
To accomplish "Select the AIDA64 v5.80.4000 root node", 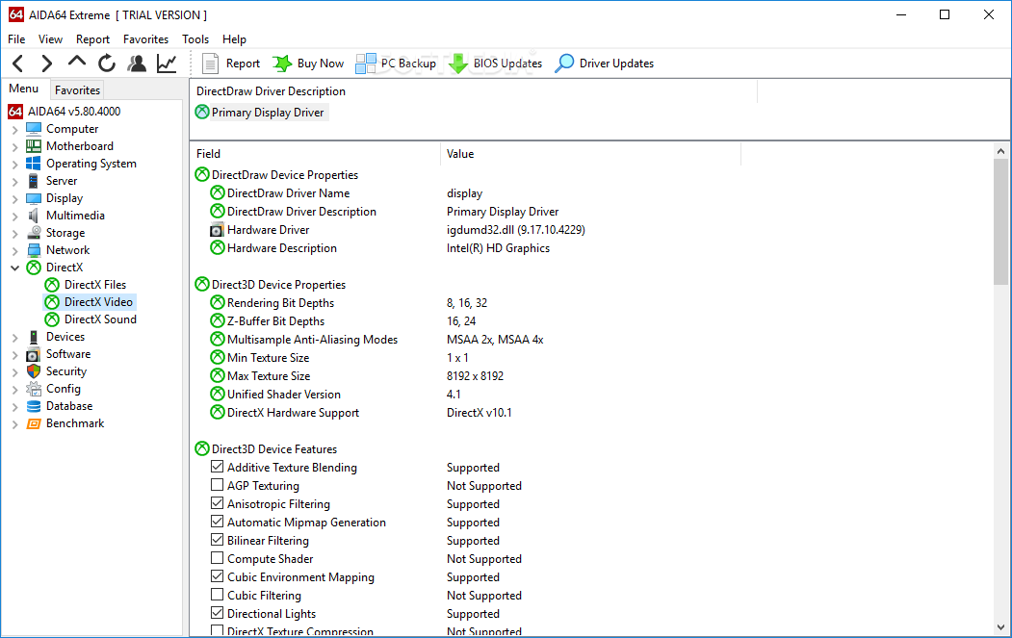I will [73, 112].
